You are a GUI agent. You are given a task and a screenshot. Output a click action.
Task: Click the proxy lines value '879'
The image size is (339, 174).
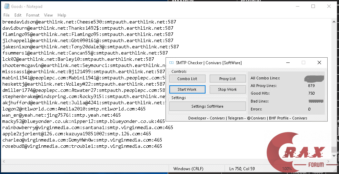[311, 86]
